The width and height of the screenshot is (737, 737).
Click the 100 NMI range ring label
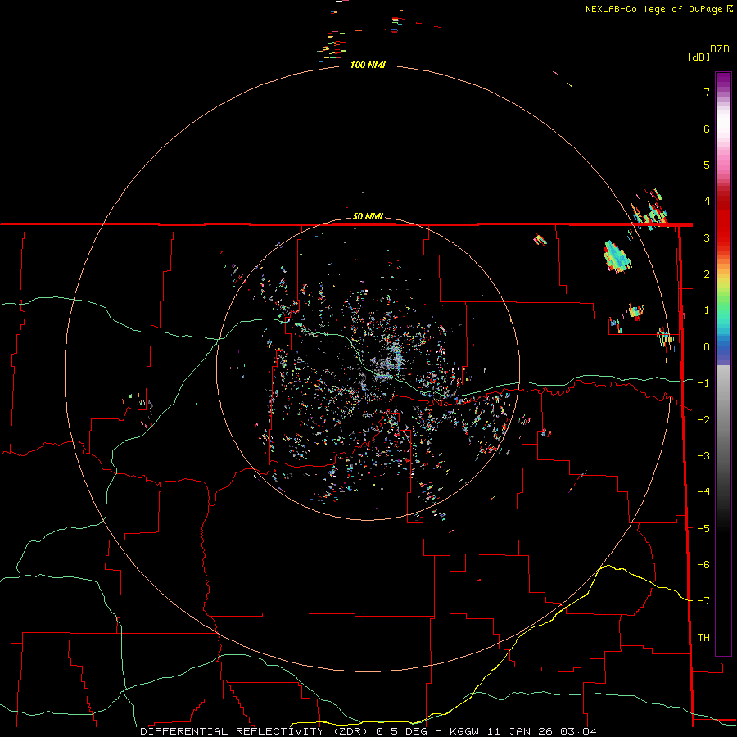pyautogui.click(x=368, y=65)
